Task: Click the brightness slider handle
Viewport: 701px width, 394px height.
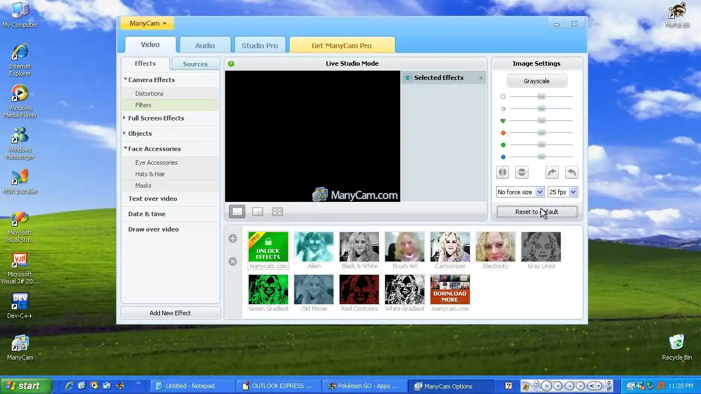Action: (542, 96)
